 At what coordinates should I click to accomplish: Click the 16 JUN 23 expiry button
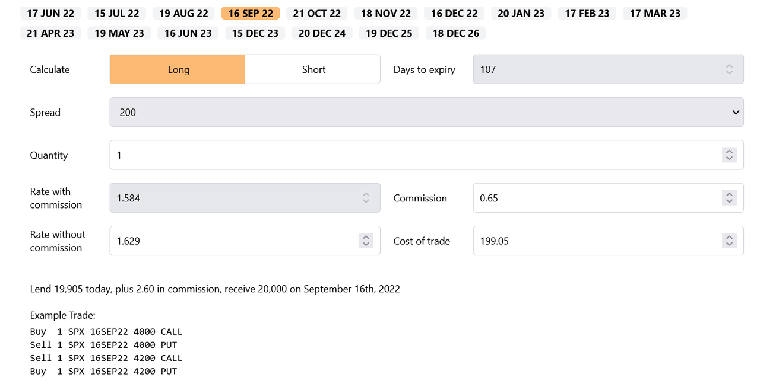(x=188, y=33)
